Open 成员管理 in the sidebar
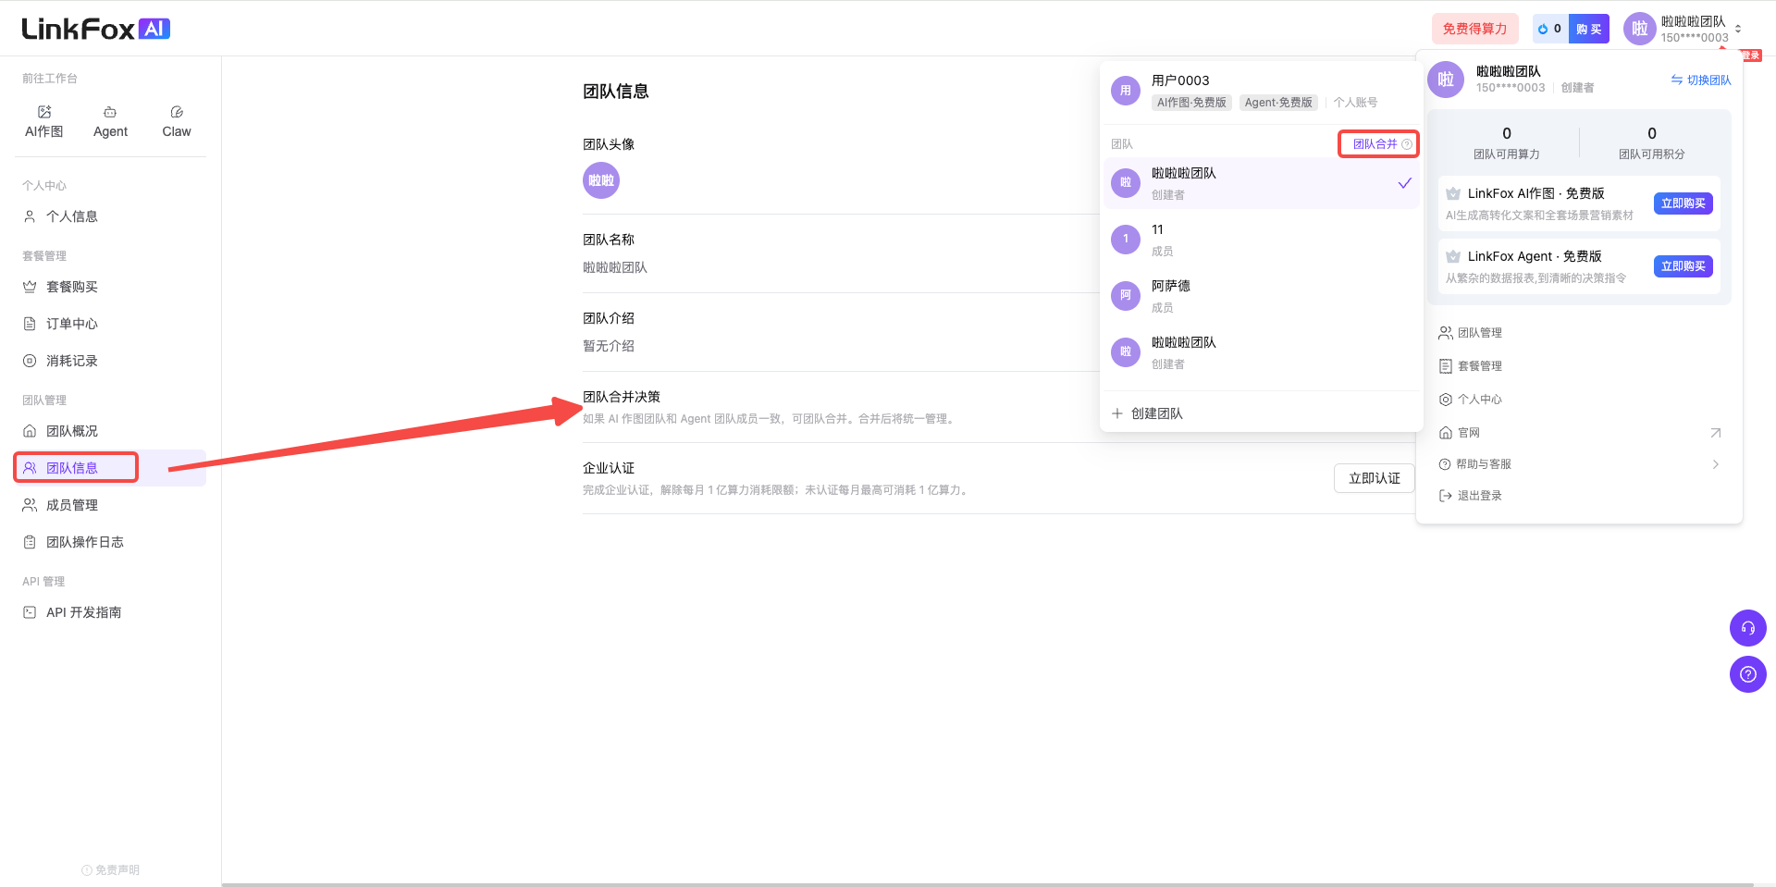The image size is (1776, 887). tap(110, 505)
